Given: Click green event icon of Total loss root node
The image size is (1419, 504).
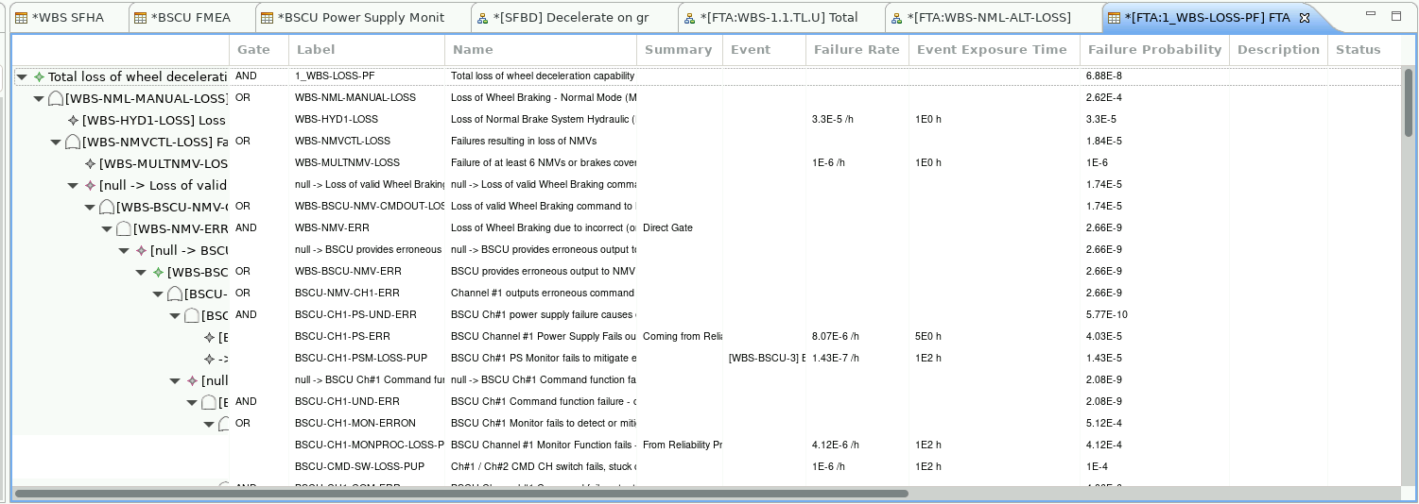Looking at the screenshot, I should pos(39,76).
